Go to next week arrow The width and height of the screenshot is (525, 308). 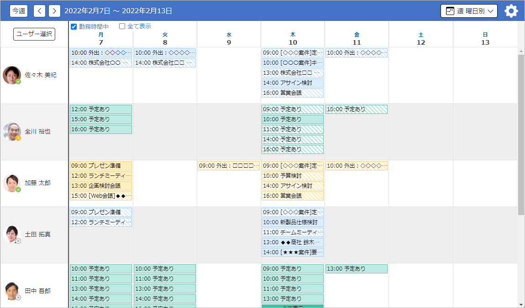[x=54, y=11]
